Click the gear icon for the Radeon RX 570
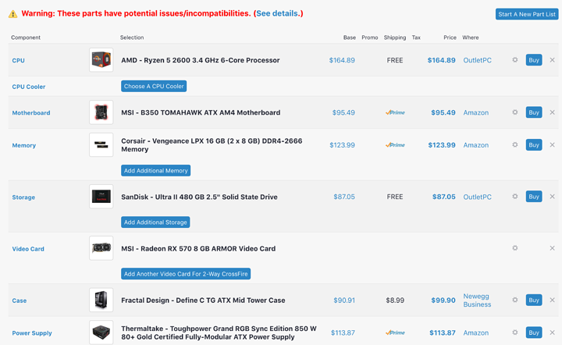 pyautogui.click(x=515, y=248)
